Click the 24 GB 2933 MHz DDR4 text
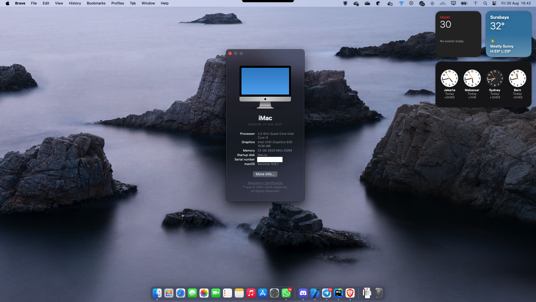Viewport: 536px width, 302px height. tap(275, 151)
